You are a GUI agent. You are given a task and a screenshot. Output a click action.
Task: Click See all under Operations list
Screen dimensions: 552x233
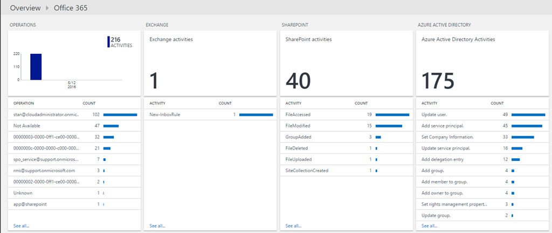point(22,225)
